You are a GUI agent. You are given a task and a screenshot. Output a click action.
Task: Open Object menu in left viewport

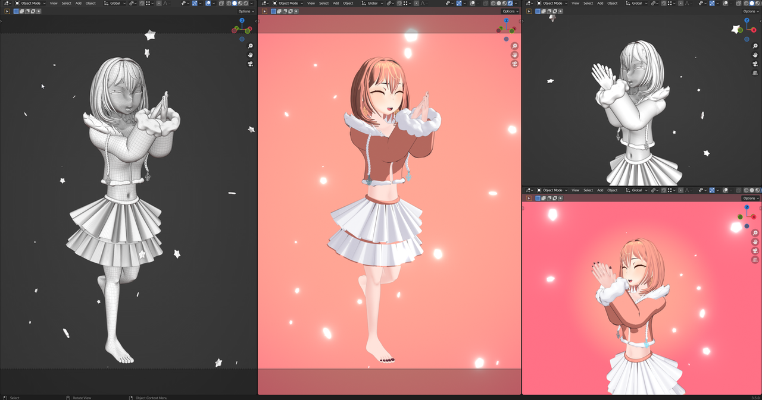pyautogui.click(x=90, y=3)
